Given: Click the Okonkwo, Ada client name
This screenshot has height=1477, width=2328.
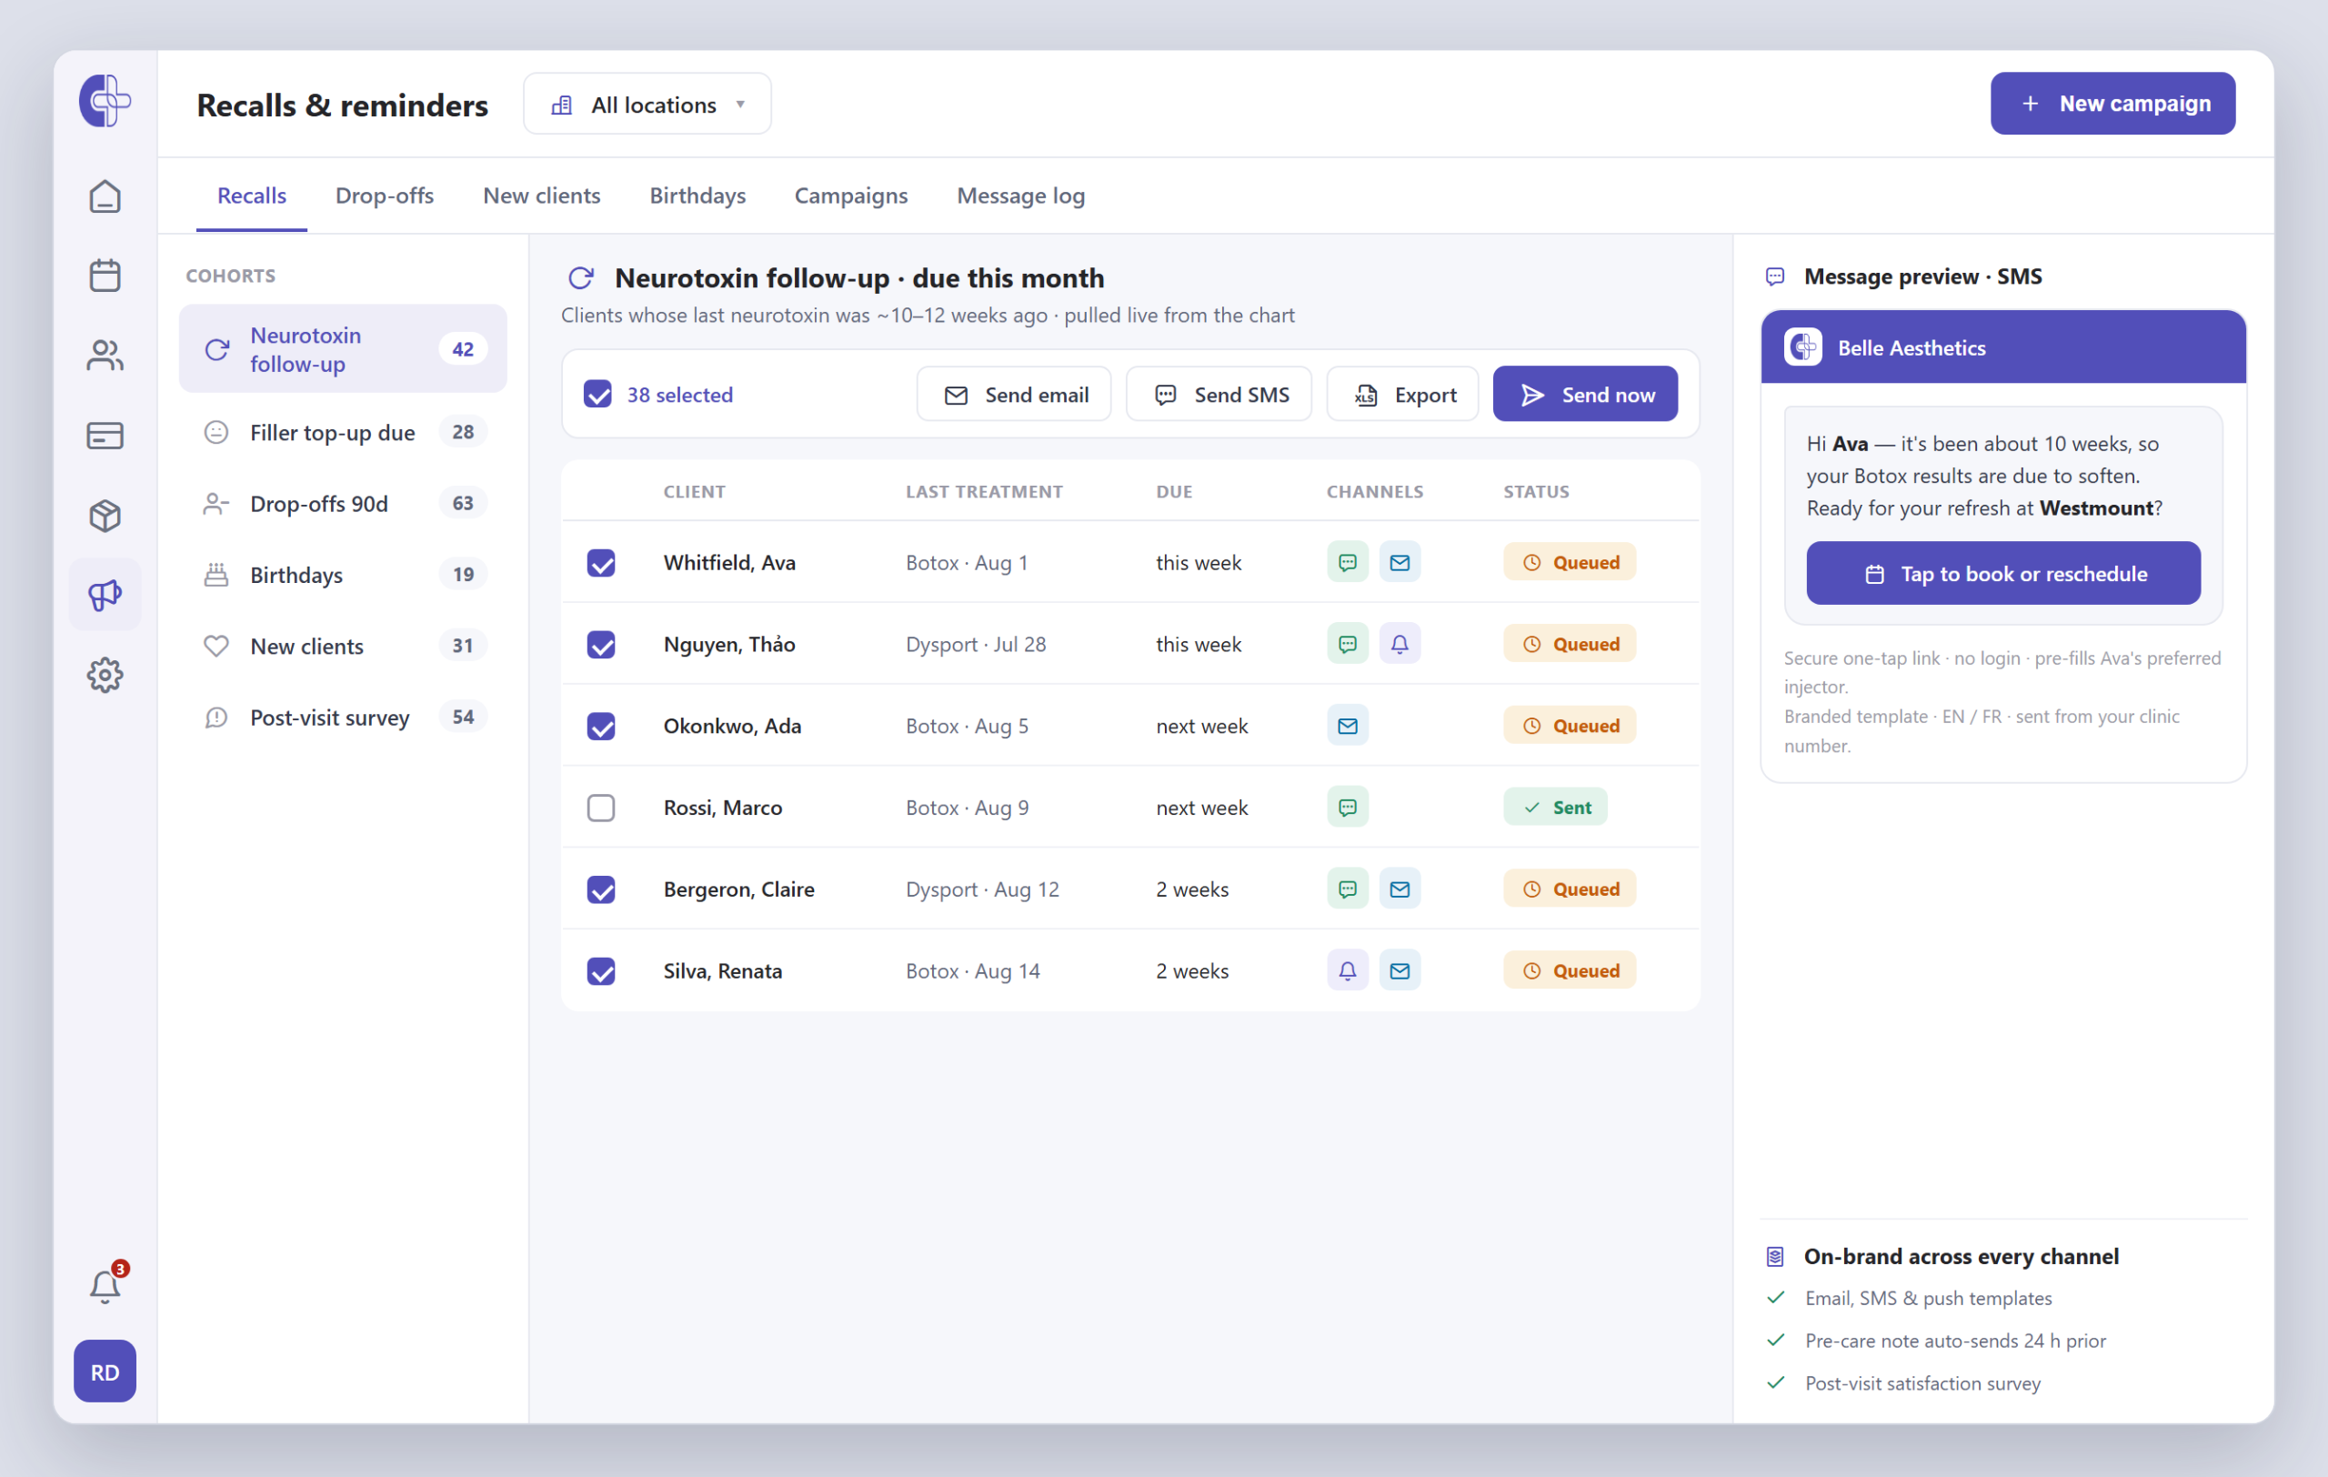Looking at the screenshot, I should pos(732,726).
